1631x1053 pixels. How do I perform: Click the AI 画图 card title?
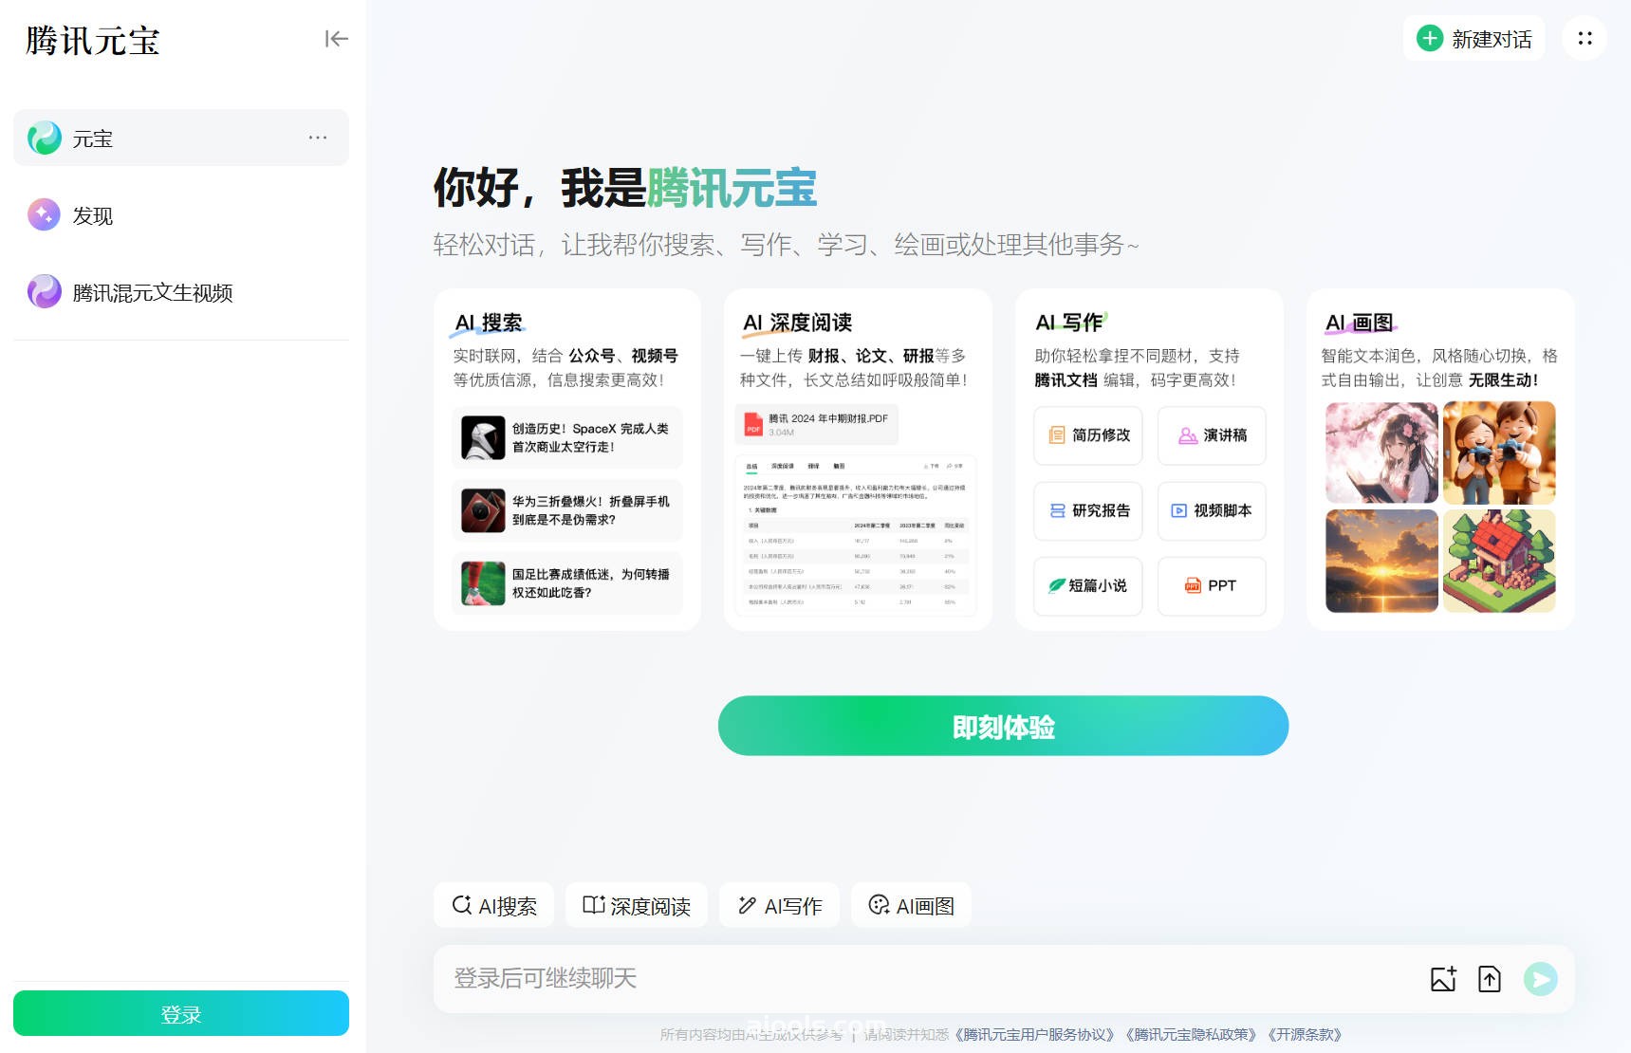[1360, 323]
